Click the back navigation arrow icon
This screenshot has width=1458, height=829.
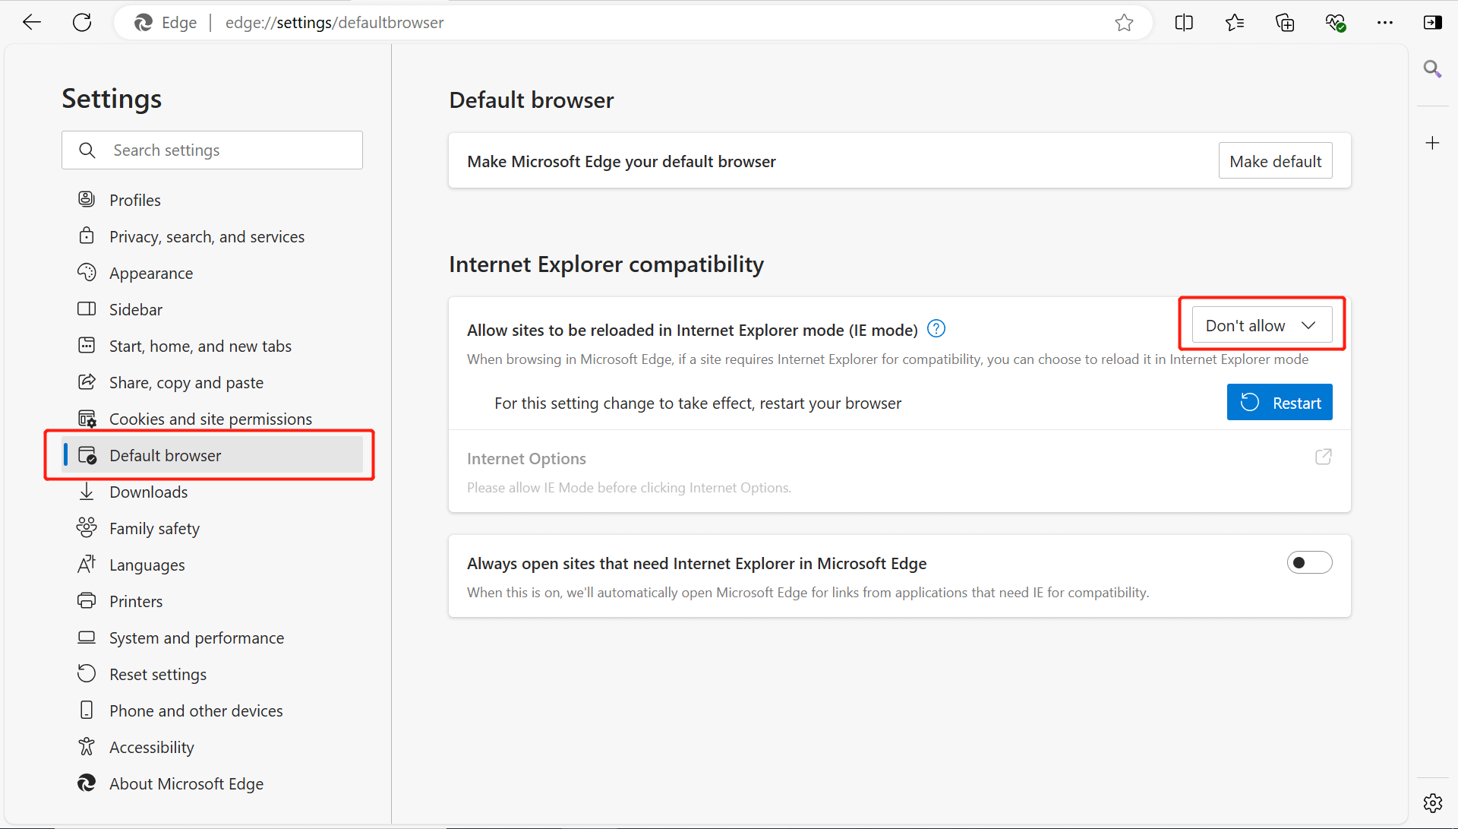coord(31,22)
